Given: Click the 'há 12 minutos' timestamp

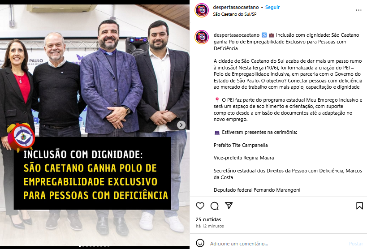Looking at the screenshot, I should click(x=210, y=226).
